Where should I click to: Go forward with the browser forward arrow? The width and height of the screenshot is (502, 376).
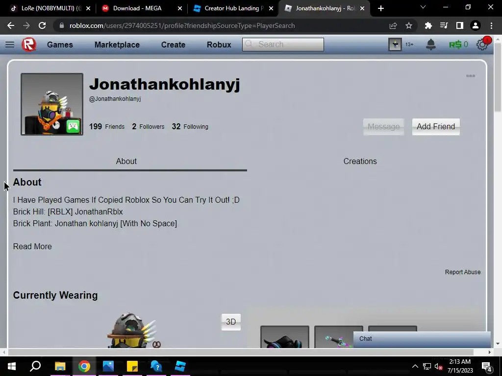click(26, 25)
